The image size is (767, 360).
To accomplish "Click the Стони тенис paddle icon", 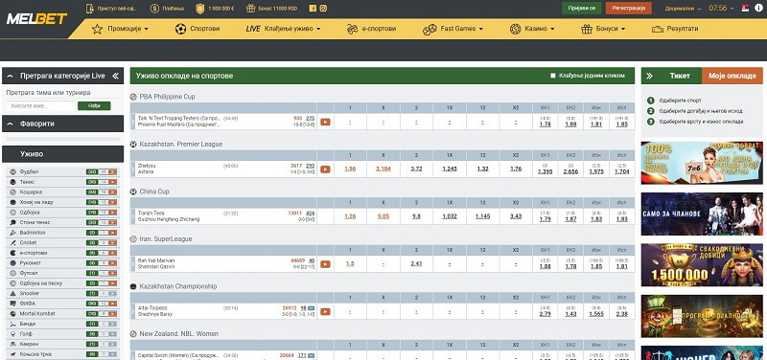I will (12, 222).
